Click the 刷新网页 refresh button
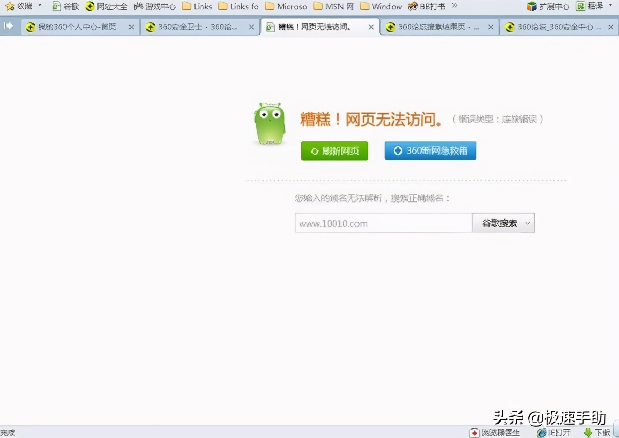 tap(334, 151)
